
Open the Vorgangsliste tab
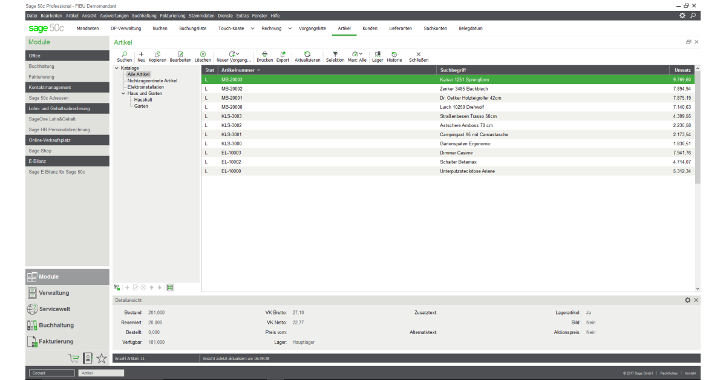313,28
